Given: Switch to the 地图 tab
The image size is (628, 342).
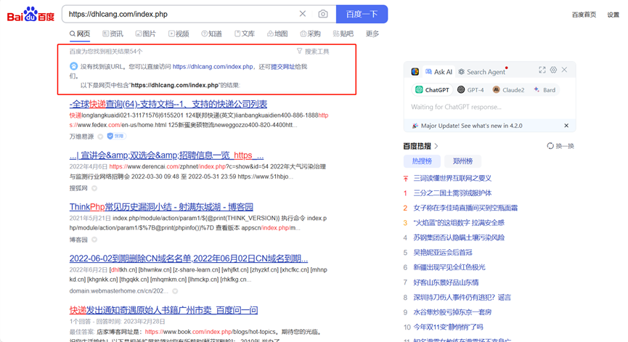Looking at the screenshot, I should pos(277,33).
